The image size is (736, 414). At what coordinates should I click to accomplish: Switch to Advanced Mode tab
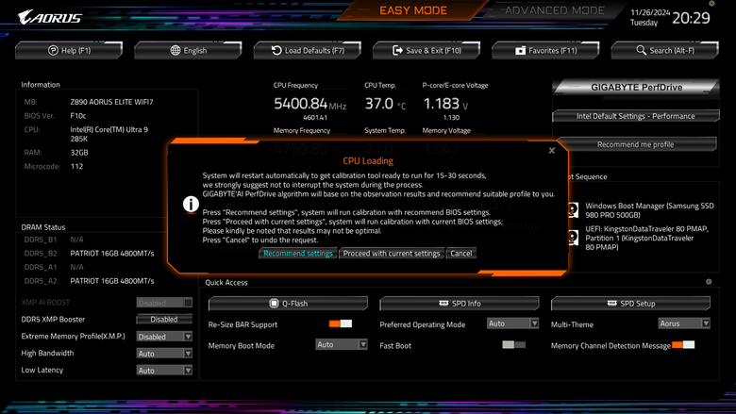tap(554, 10)
